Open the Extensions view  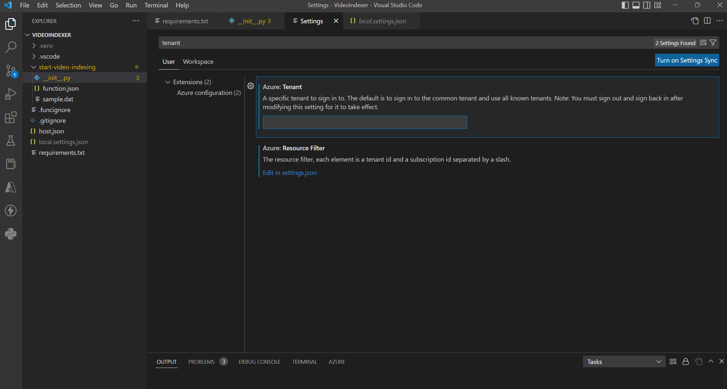[11, 117]
